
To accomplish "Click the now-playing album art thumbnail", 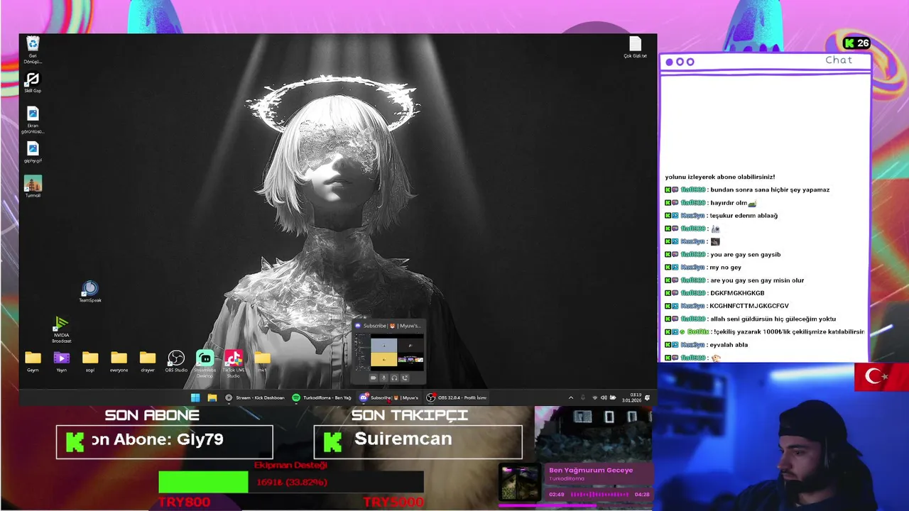I will pos(520,483).
